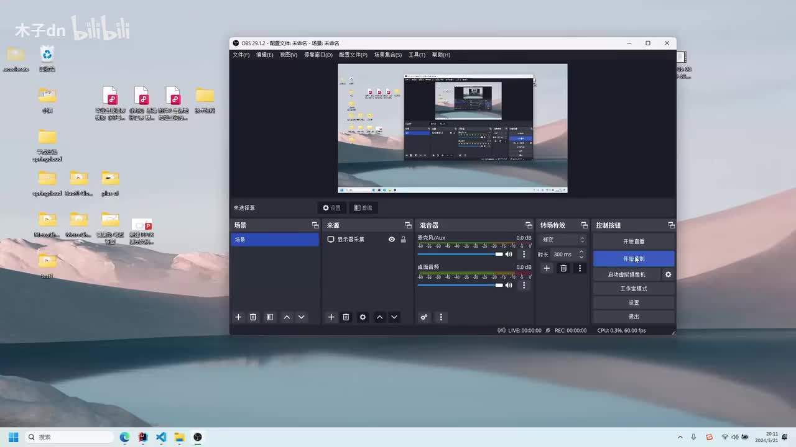The height and width of the screenshot is (447, 796).
Task: Open the 场景集合(S) menu
Action: pyautogui.click(x=388, y=55)
